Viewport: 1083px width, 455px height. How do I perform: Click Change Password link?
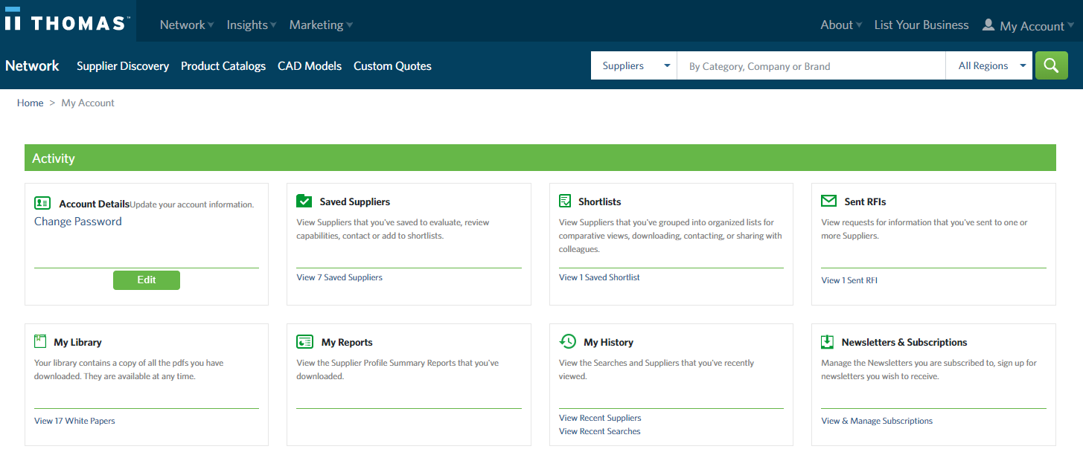[78, 221]
